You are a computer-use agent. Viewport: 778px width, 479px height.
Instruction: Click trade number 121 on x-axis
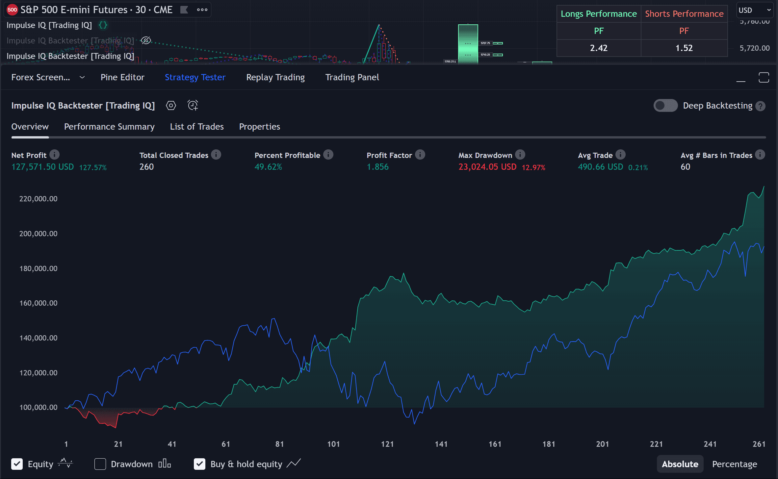pyautogui.click(x=387, y=444)
